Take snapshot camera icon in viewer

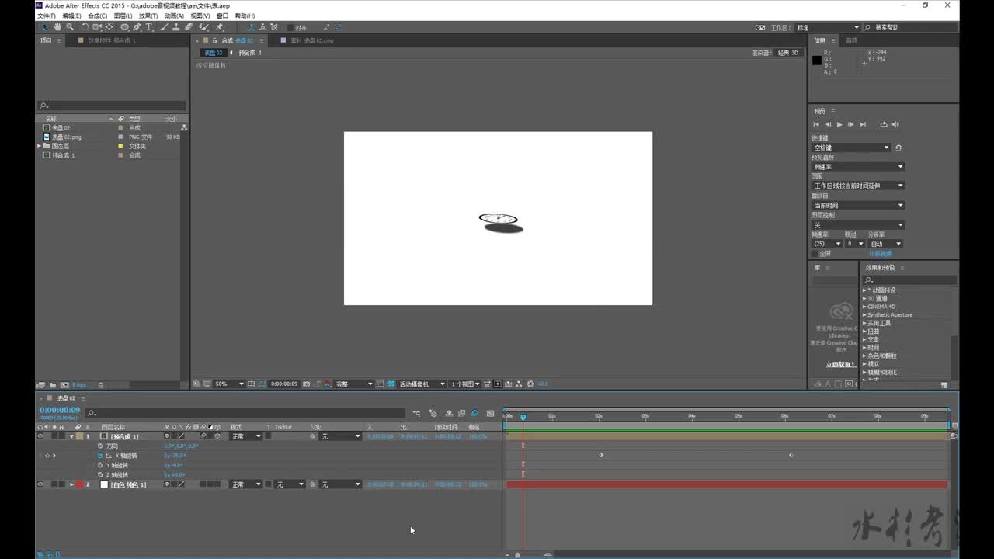tap(307, 384)
